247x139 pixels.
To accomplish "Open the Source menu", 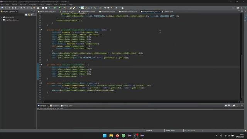I will click(14, 5).
